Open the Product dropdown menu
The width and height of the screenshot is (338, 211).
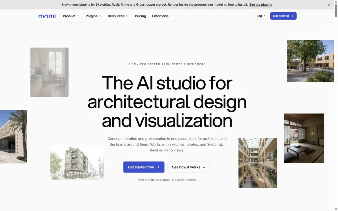pos(71,16)
